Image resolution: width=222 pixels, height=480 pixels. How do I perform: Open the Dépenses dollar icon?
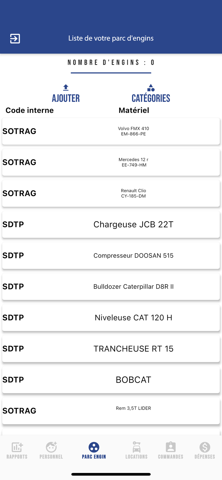tap(205, 446)
